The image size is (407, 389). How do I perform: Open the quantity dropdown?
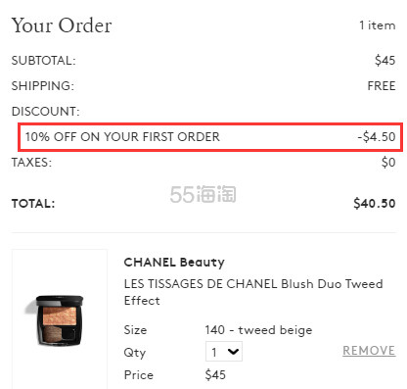[224, 352]
